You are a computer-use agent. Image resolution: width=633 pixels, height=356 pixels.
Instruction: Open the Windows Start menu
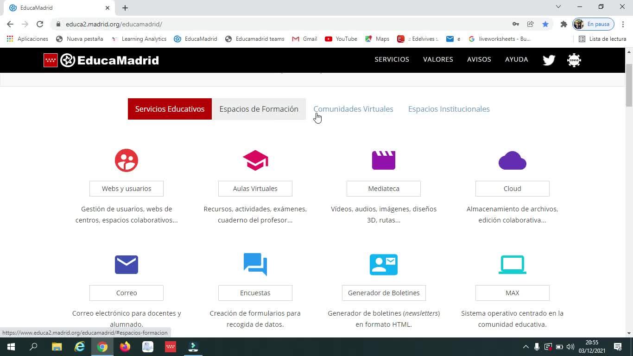[11, 347]
